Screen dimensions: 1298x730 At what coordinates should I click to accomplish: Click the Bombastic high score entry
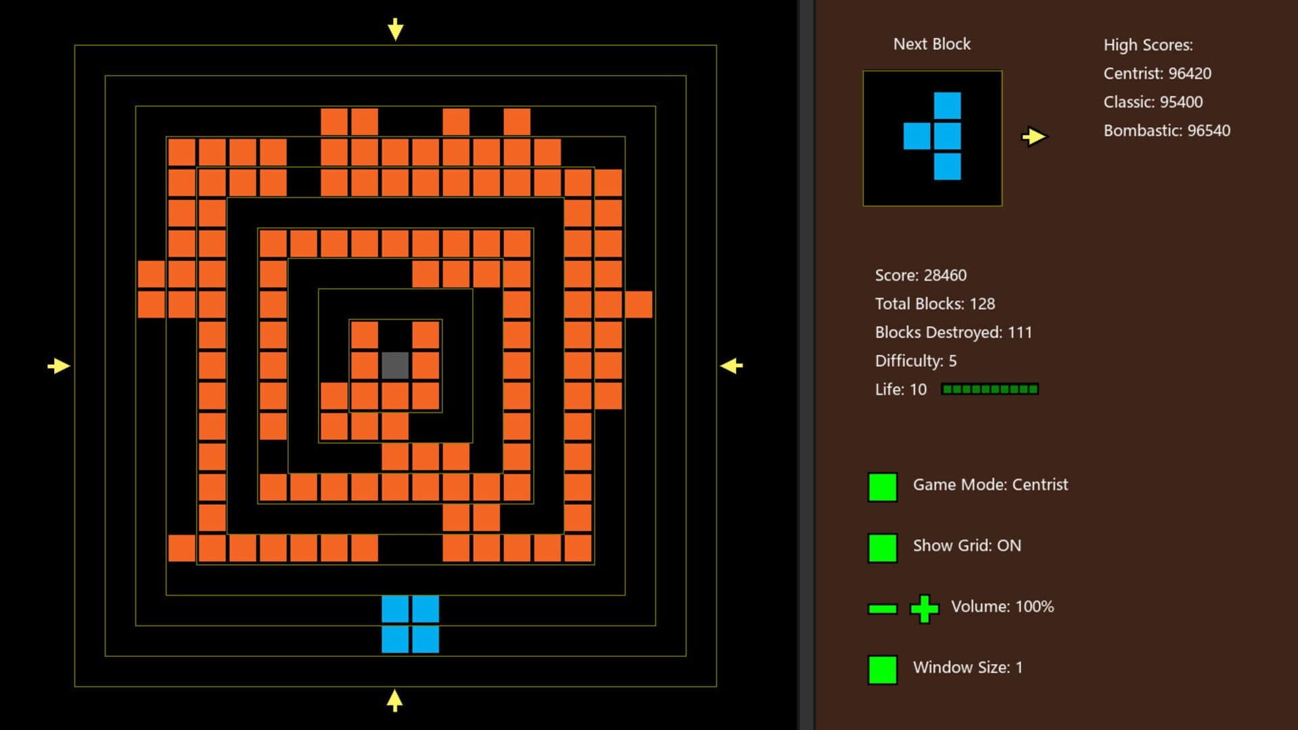coord(1166,130)
